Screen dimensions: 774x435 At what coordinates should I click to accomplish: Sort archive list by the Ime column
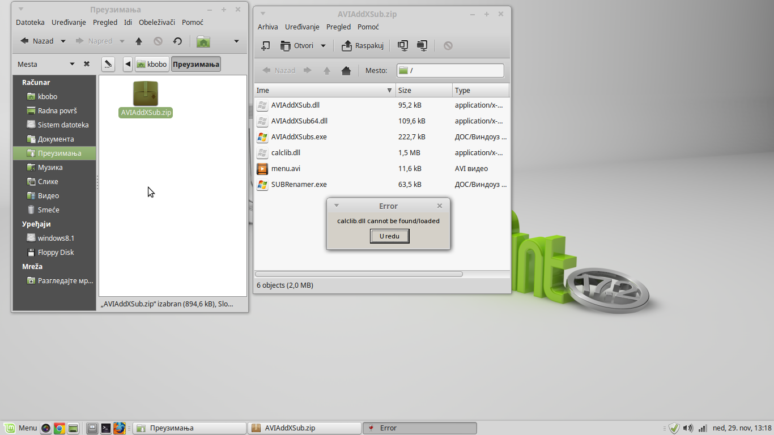click(325, 90)
